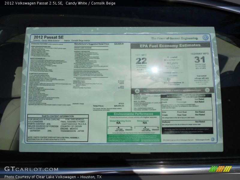The height and width of the screenshot is (180, 240).
Task: Toggle the Global Warming Score NA indicator
Action: 118,122
